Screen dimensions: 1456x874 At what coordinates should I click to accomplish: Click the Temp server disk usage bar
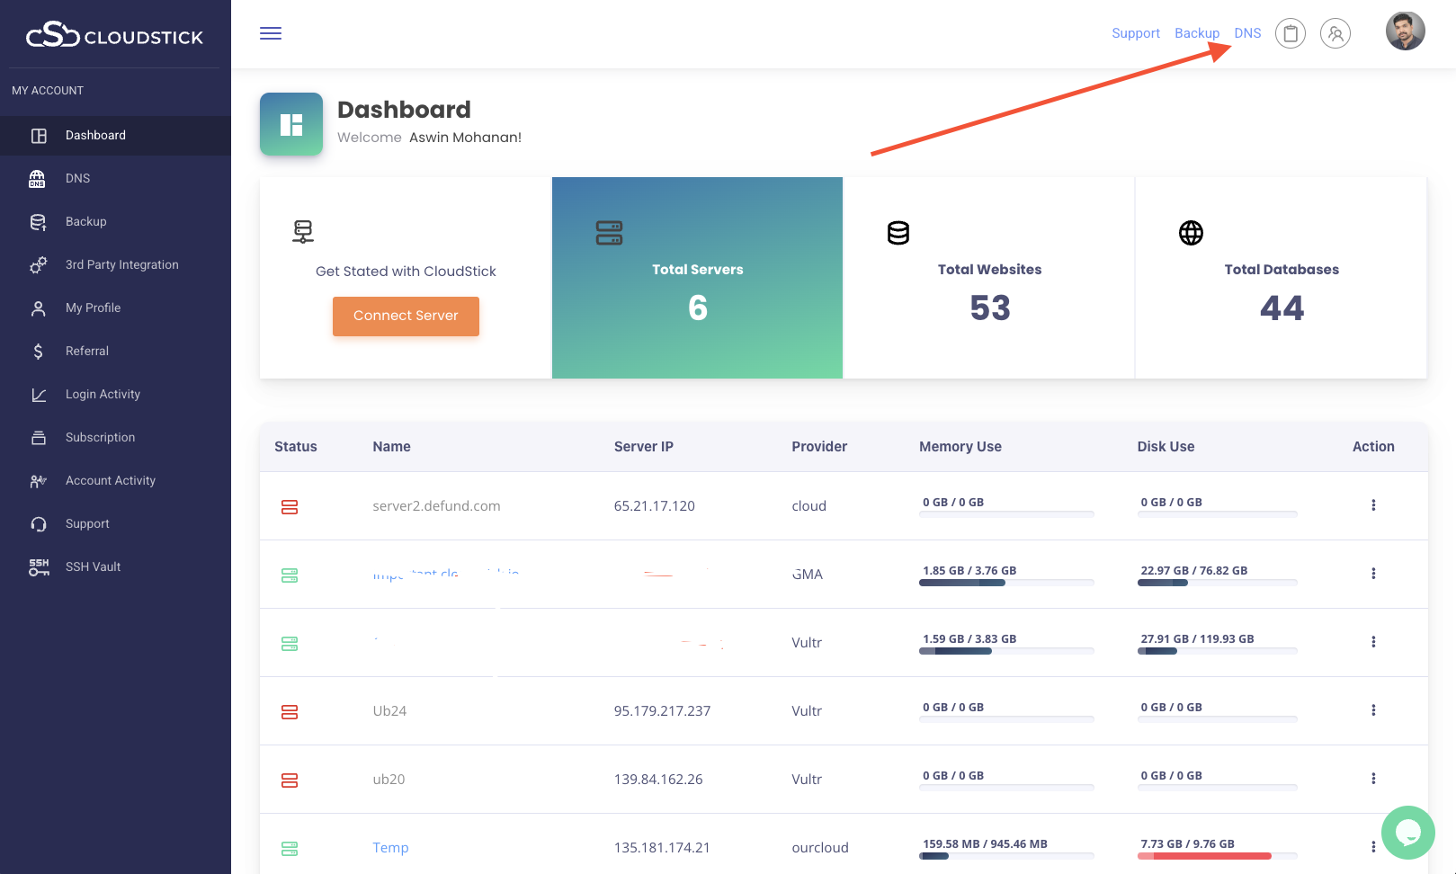[1216, 856]
